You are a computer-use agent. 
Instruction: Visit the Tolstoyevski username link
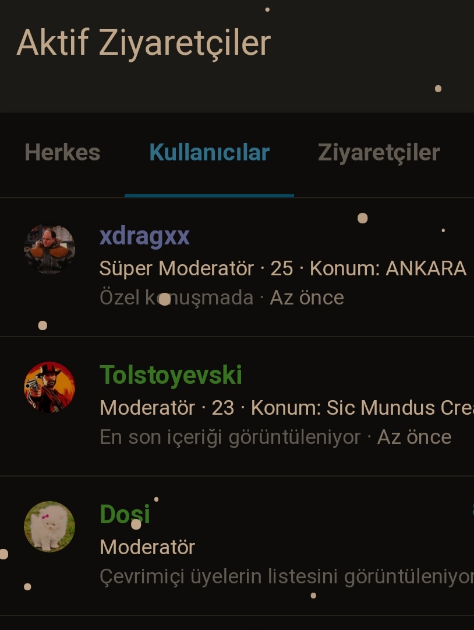(171, 375)
